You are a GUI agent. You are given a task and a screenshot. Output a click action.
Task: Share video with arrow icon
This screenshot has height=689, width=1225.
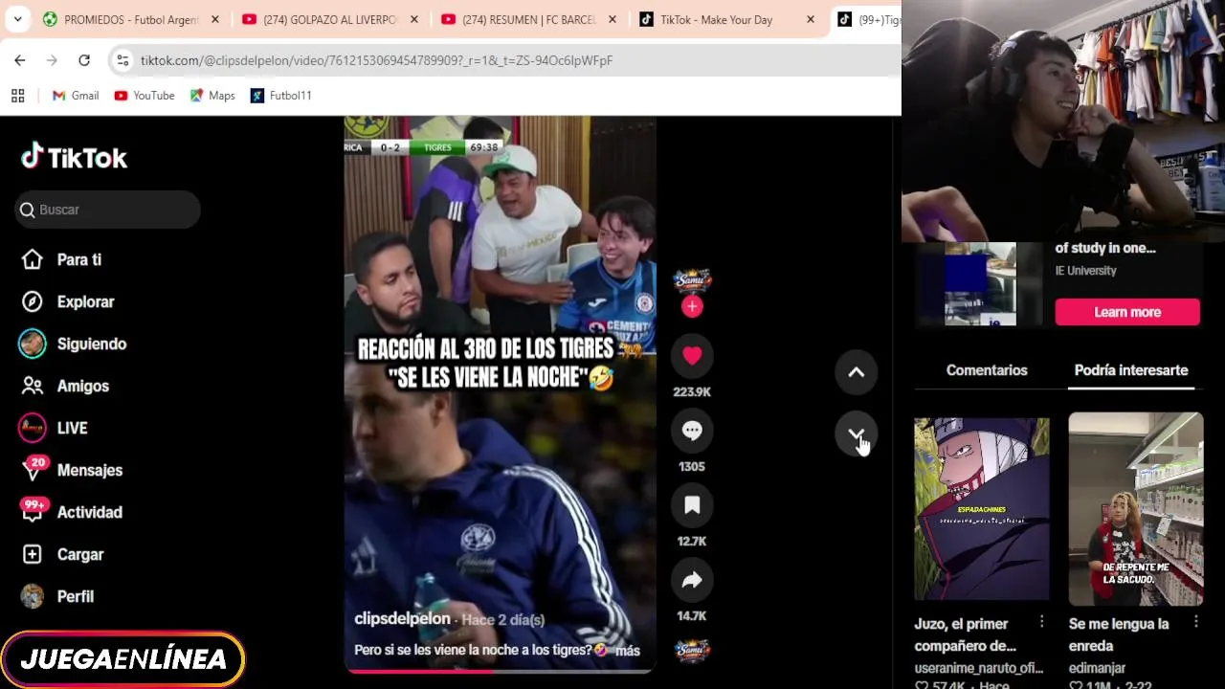point(692,580)
